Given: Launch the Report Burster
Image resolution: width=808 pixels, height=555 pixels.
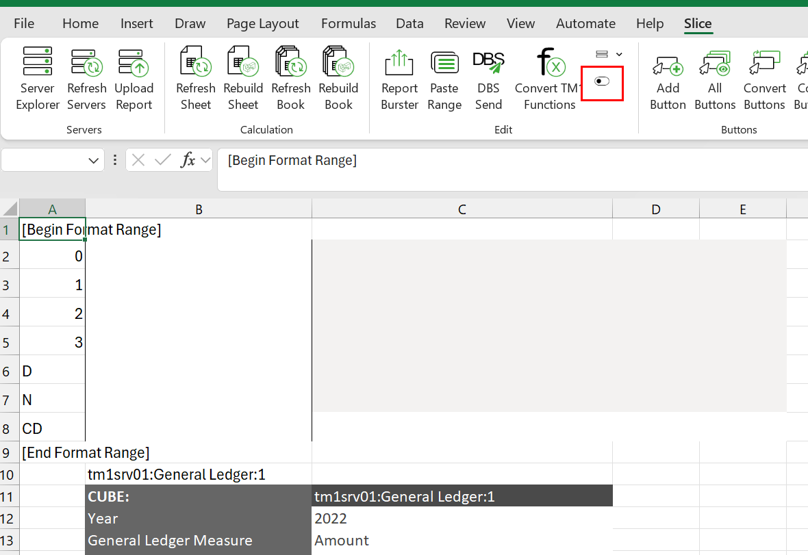Looking at the screenshot, I should coord(399,78).
